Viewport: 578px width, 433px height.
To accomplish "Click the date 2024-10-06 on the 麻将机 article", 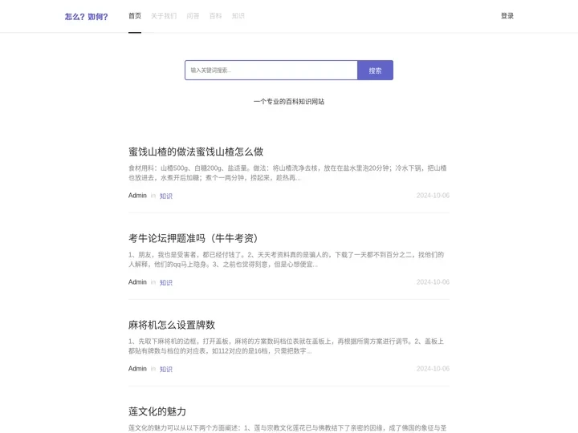I will (433, 369).
